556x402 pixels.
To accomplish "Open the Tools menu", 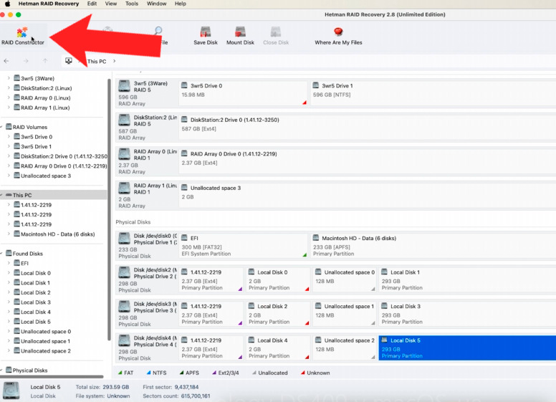I will coord(132,4).
